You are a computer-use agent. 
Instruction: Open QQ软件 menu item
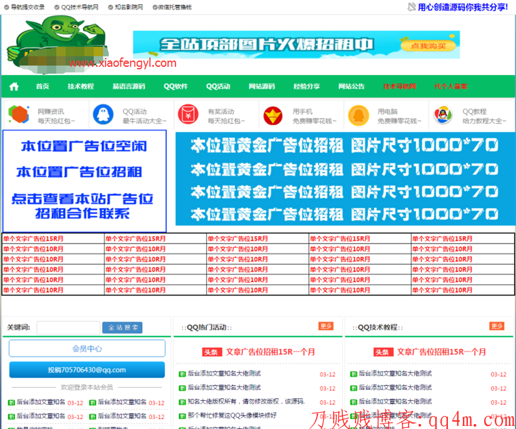click(176, 87)
